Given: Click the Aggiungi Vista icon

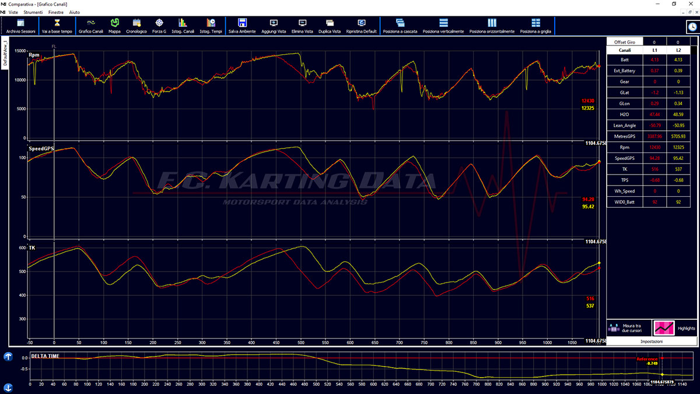Looking at the screenshot, I should 273,25.
